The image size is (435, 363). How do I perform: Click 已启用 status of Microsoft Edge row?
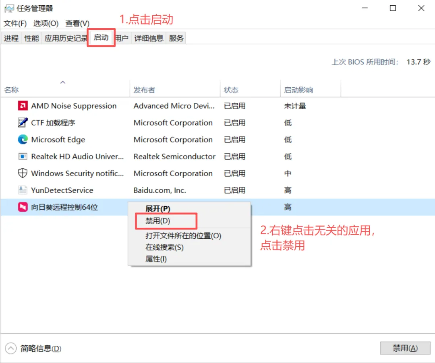235,140
